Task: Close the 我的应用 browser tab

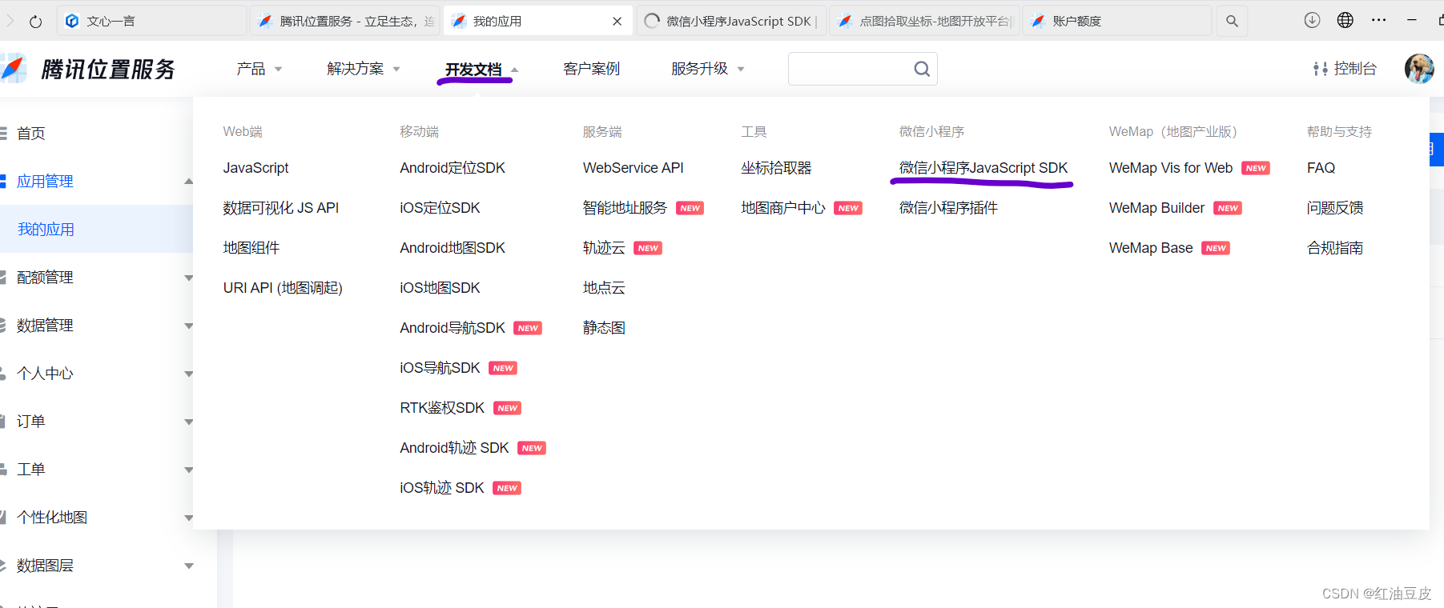Action: coord(617,22)
